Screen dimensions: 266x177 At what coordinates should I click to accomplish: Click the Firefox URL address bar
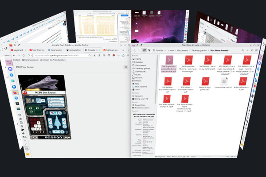point(58,55)
